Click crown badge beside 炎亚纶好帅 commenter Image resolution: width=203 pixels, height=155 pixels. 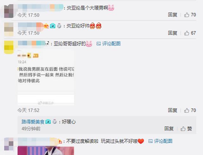pyautogui.click(x=47, y=26)
